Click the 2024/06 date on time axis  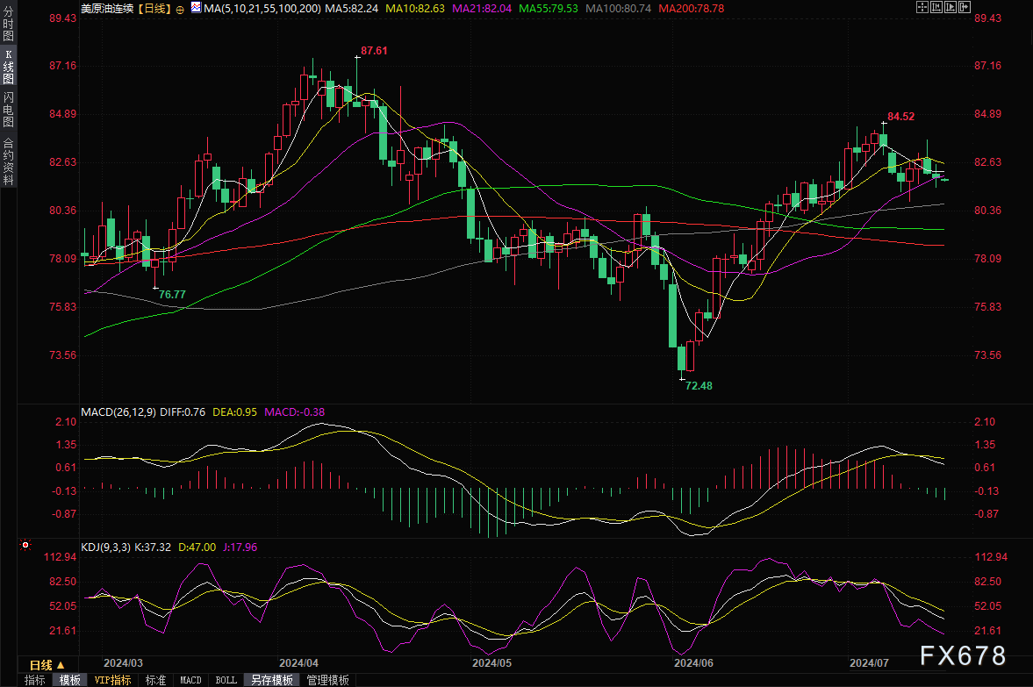pos(693,663)
